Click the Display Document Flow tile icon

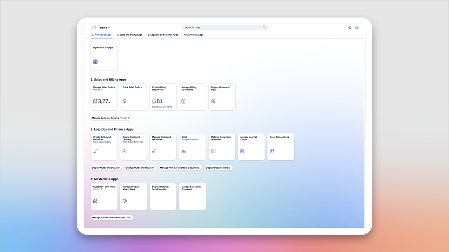click(x=213, y=101)
